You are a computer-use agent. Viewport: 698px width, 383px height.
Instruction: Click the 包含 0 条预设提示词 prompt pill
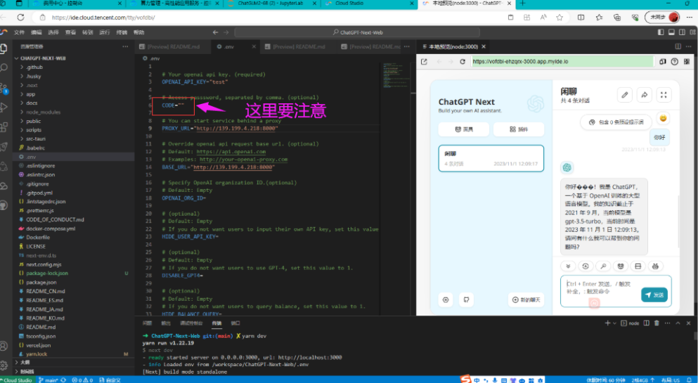[616, 122]
